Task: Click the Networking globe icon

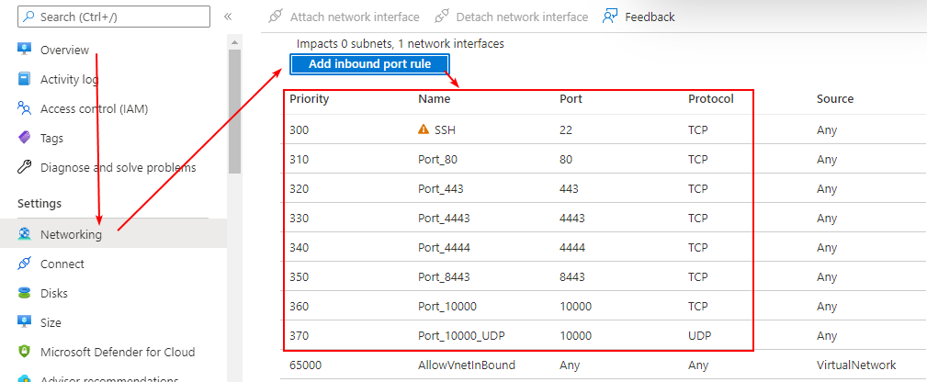Action: coord(24,234)
